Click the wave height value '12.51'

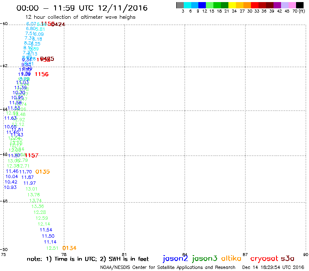tap(52, 248)
